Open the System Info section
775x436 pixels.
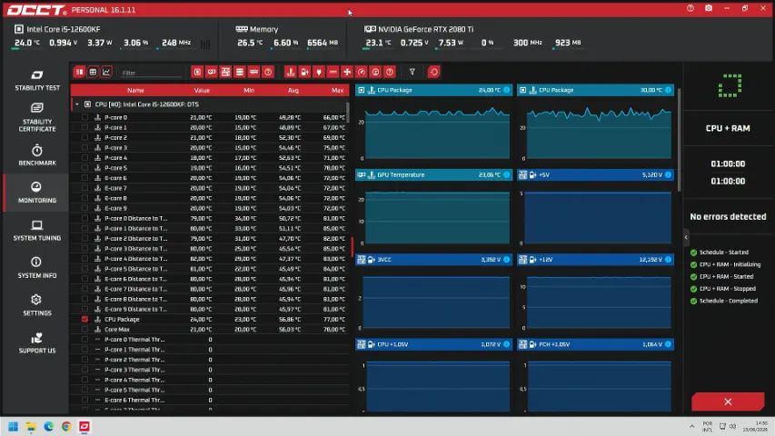[37, 268]
